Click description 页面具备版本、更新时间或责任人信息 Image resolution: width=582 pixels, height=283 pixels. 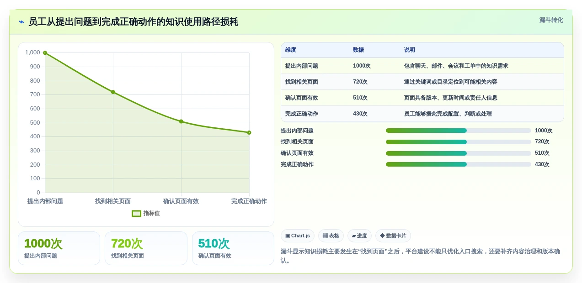tap(451, 98)
